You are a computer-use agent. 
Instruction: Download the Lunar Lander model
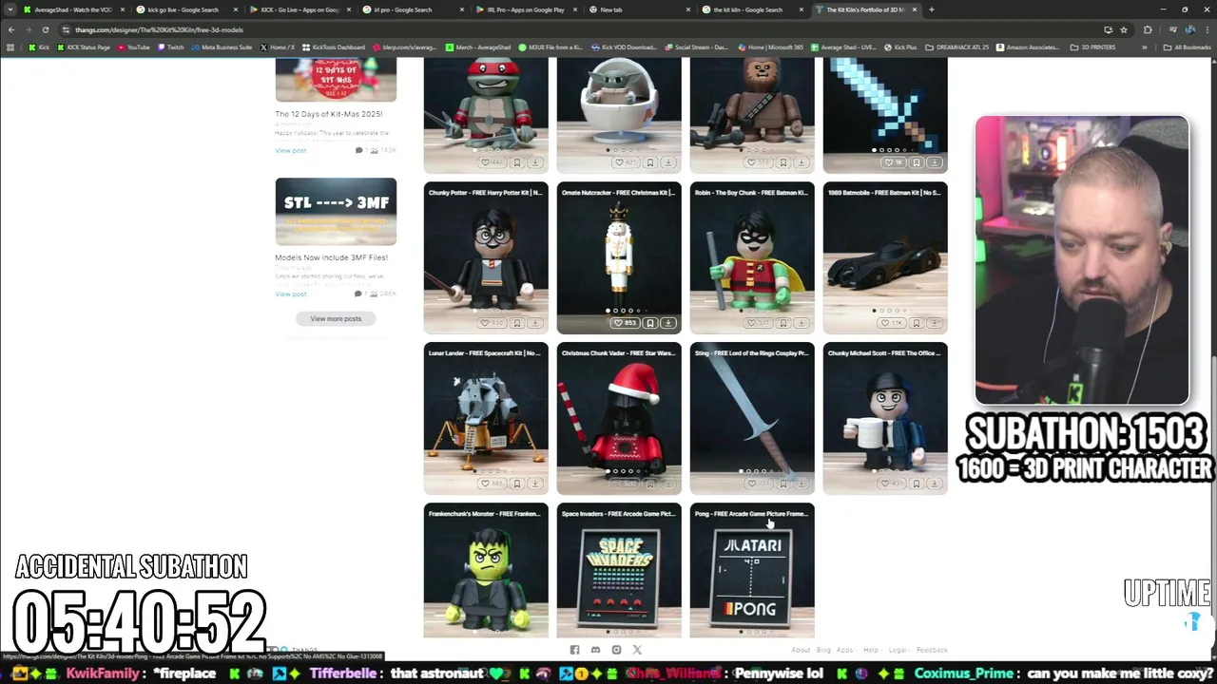click(535, 484)
